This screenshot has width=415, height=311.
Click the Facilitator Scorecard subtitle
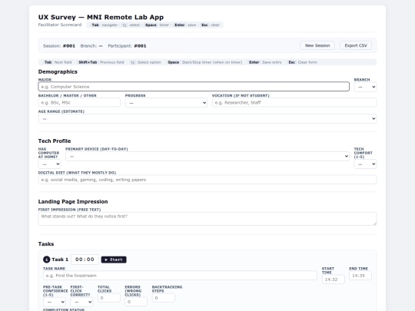coord(60,25)
